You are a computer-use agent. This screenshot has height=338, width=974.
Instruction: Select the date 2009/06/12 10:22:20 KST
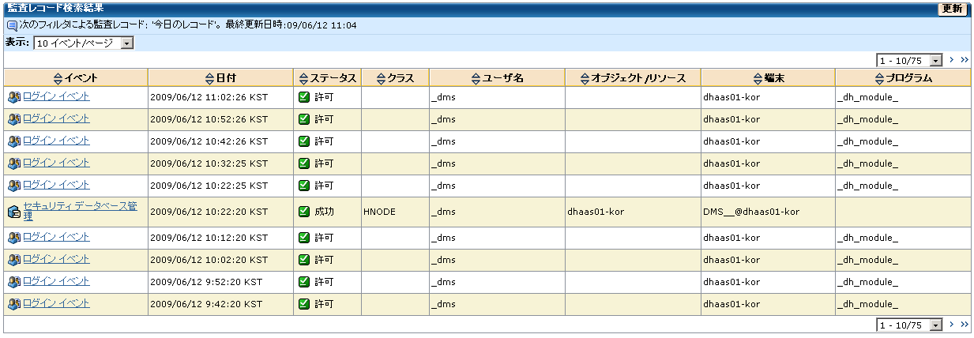click(209, 212)
